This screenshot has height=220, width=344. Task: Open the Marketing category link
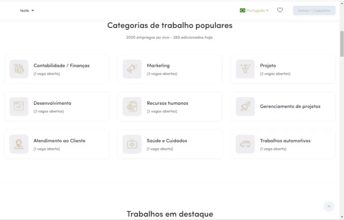(158, 66)
